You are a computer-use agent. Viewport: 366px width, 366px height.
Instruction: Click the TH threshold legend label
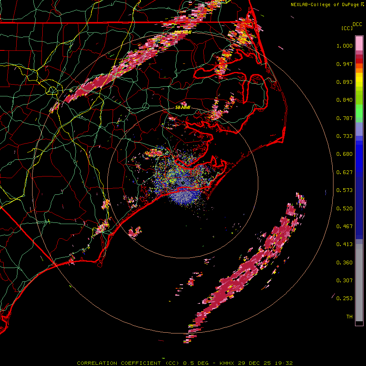pyautogui.click(x=349, y=317)
